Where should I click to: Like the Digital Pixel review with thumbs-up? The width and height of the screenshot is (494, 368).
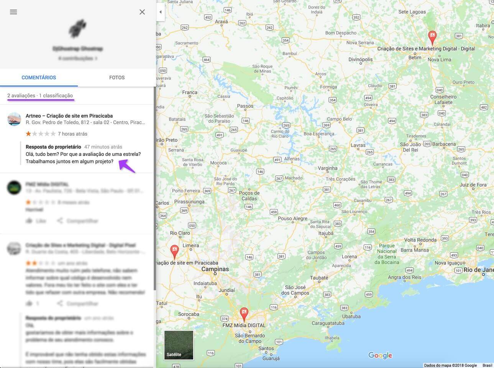click(x=33, y=303)
